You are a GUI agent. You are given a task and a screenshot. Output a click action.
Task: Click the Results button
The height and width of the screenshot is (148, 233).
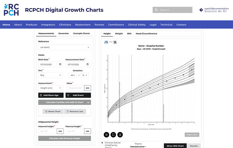coord(194,146)
